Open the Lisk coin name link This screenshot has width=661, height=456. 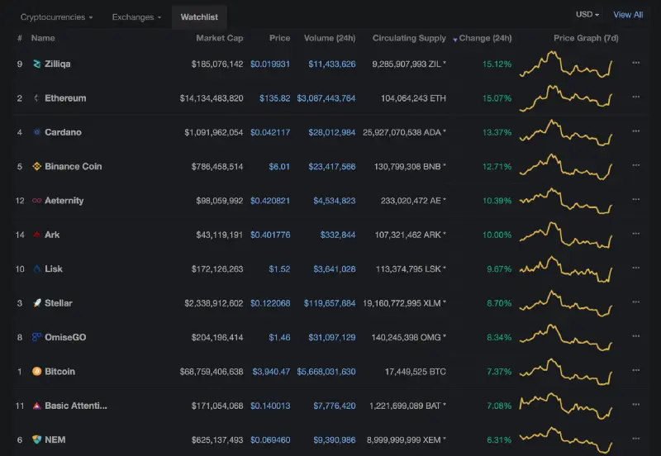(54, 268)
